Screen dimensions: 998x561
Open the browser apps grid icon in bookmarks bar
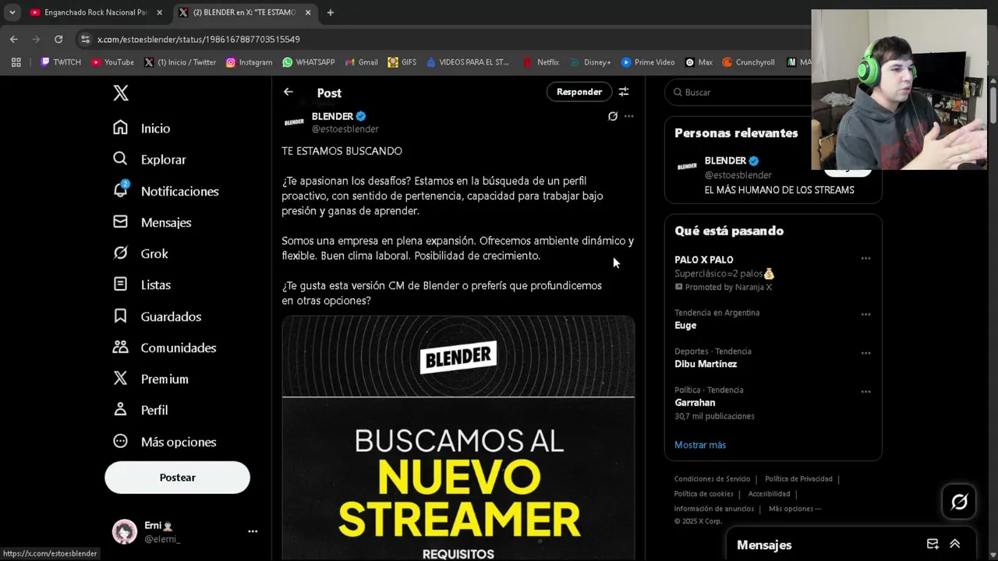point(16,62)
